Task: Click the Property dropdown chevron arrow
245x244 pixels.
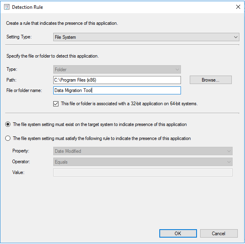Action: click(x=229, y=151)
